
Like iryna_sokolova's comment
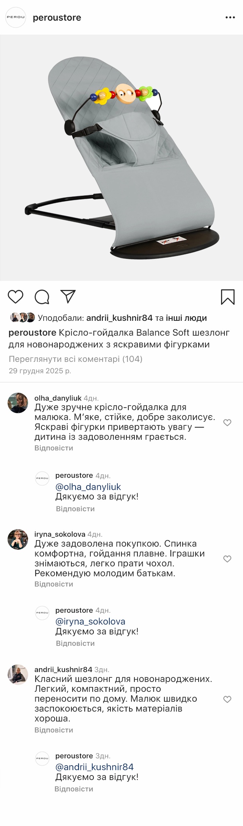click(x=227, y=558)
